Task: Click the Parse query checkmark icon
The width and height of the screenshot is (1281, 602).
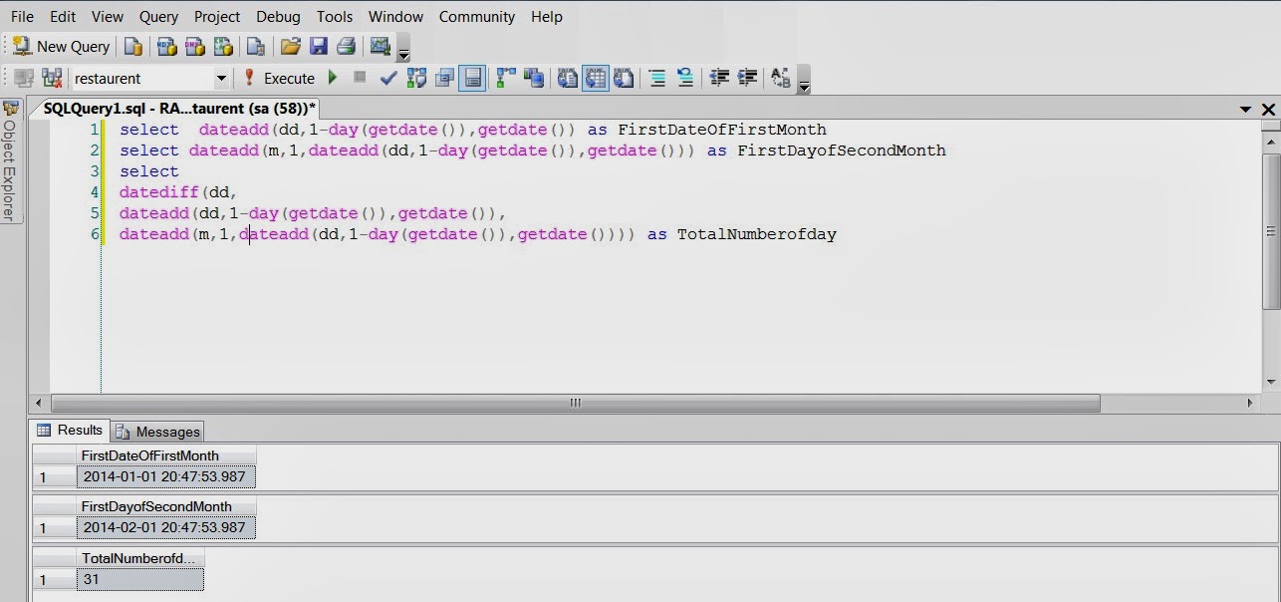Action: pyautogui.click(x=387, y=78)
